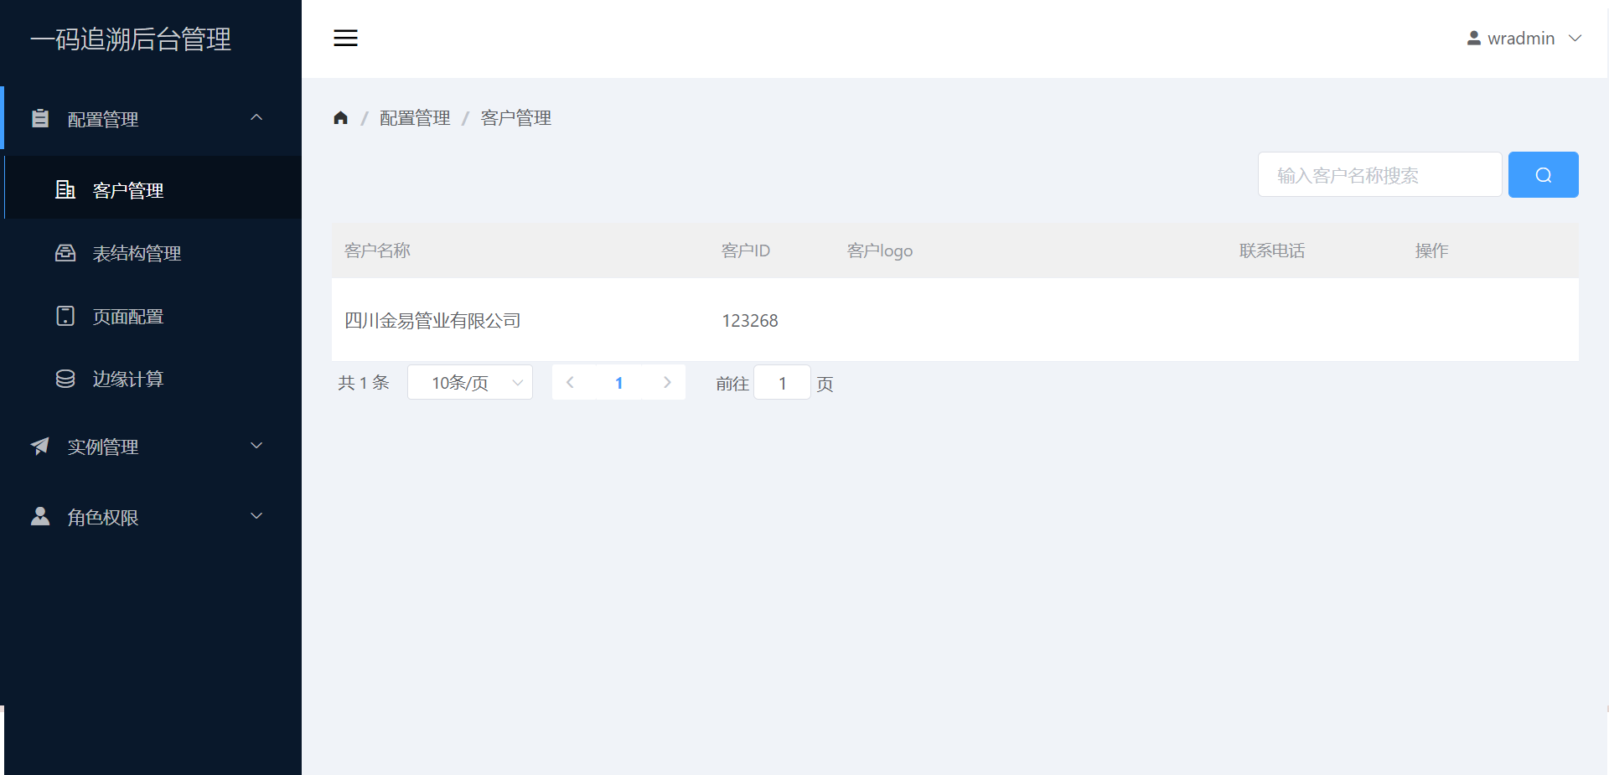Click the blue search magnifier button
Screen dimensions: 1609x775
(1543, 174)
